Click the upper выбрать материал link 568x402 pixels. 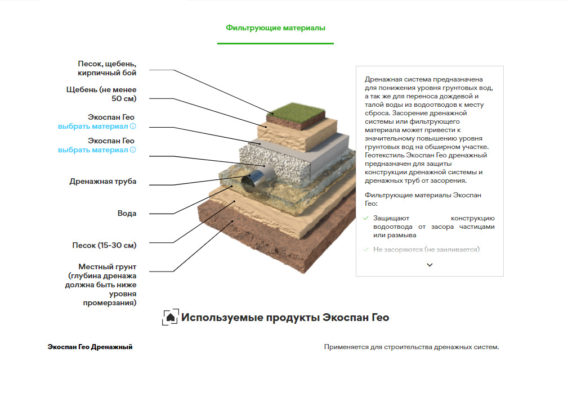[x=93, y=127]
